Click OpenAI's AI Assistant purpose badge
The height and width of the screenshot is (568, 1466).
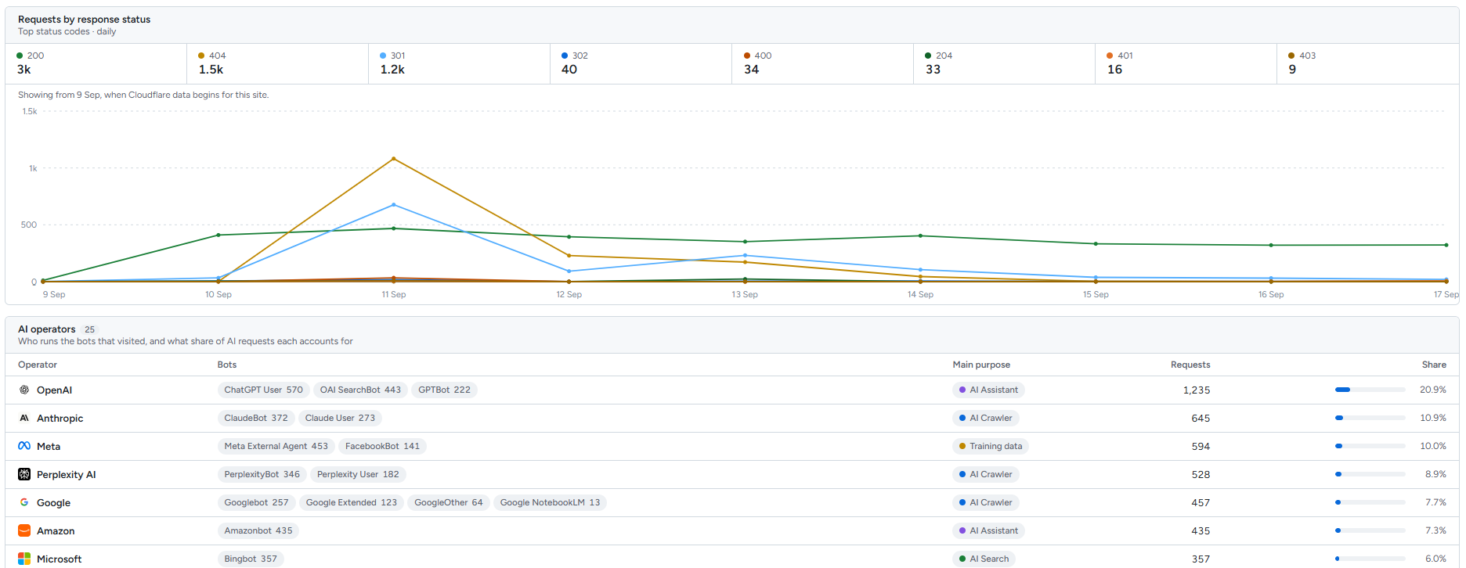tap(988, 390)
